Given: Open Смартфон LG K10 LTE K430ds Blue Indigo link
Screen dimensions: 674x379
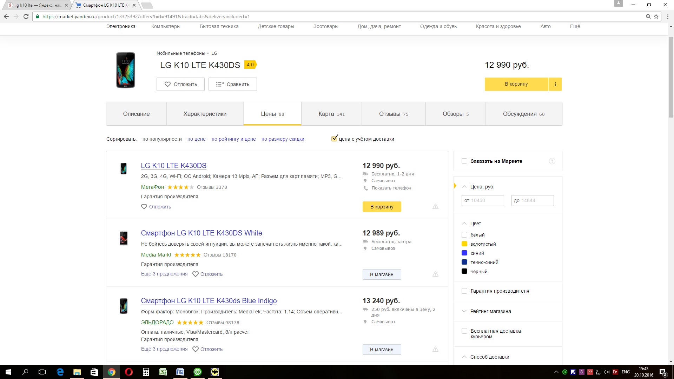Looking at the screenshot, I should tap(209, 301).
